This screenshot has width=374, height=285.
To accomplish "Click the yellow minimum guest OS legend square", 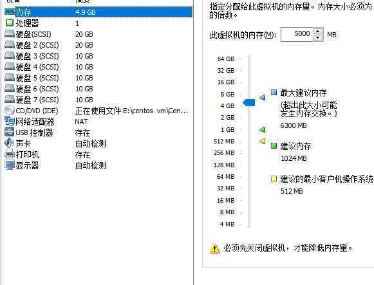I will click(274, 178).
